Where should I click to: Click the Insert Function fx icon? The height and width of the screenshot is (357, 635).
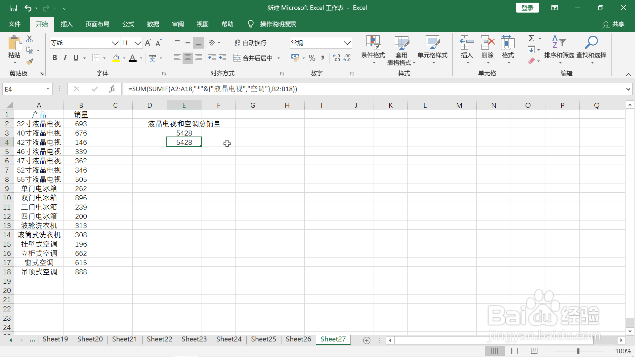[112, 89]
